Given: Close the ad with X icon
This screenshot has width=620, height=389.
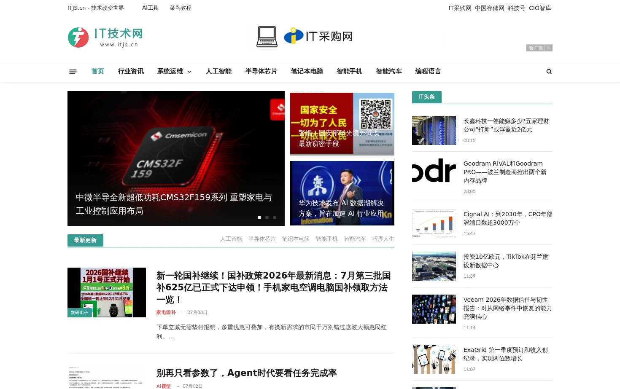Looking at the screenshot, I should [x=548, y=48].
